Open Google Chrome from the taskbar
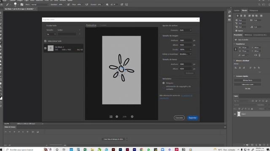Image resolution: width=270 pixels, height=151 pixels. coord(141,149)
